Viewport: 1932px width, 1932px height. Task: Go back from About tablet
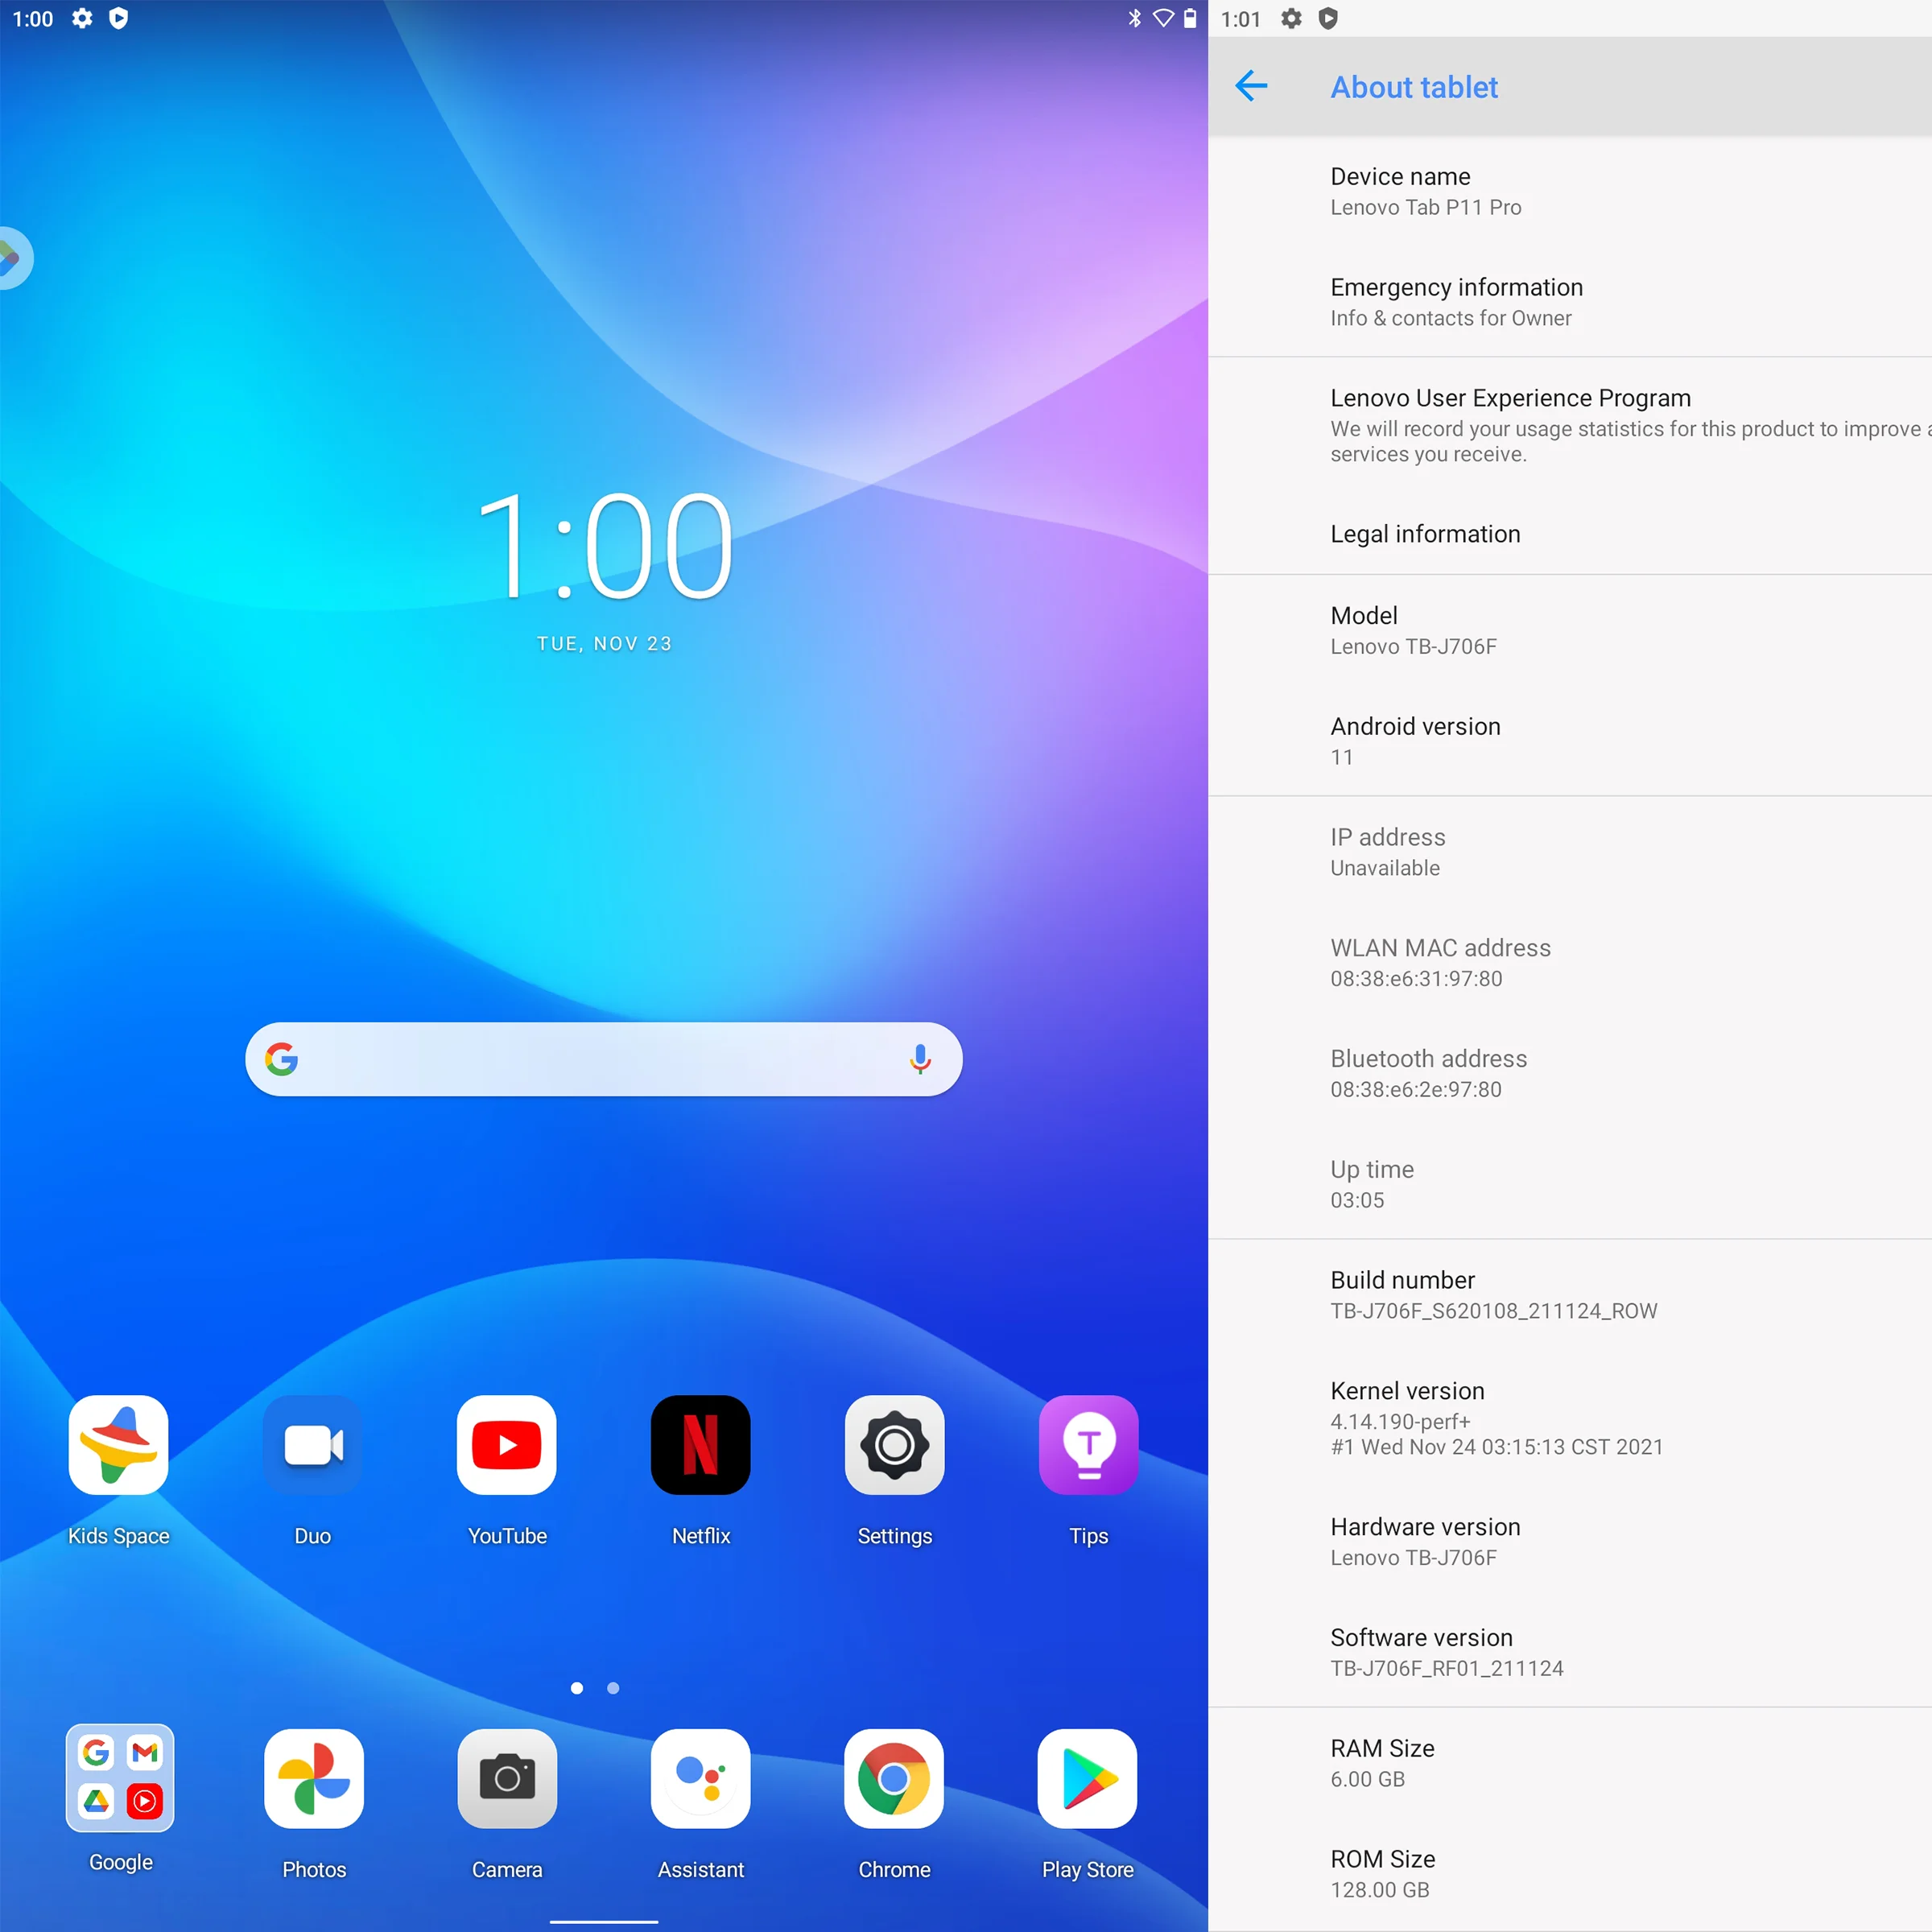[x=1251, y=87]
